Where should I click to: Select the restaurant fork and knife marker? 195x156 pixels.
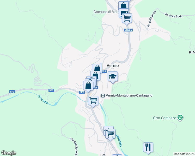[148, 148]
